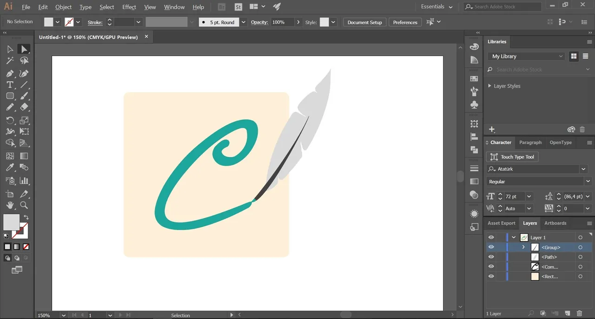This screenshot has width=595, height=319.
Task: Click the Touch Type Tool button
Action: tap(512, 157)
